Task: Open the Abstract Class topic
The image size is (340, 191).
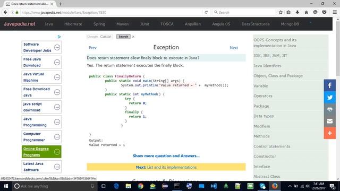Action: (x=267, y=176)
